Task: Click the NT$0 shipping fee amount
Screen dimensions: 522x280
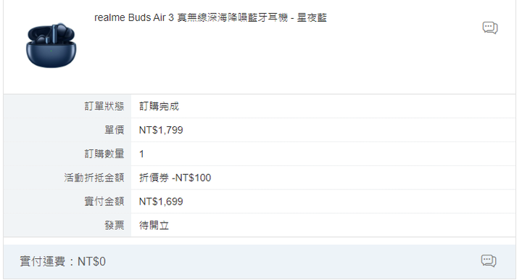Action: [x=91, y=261]
